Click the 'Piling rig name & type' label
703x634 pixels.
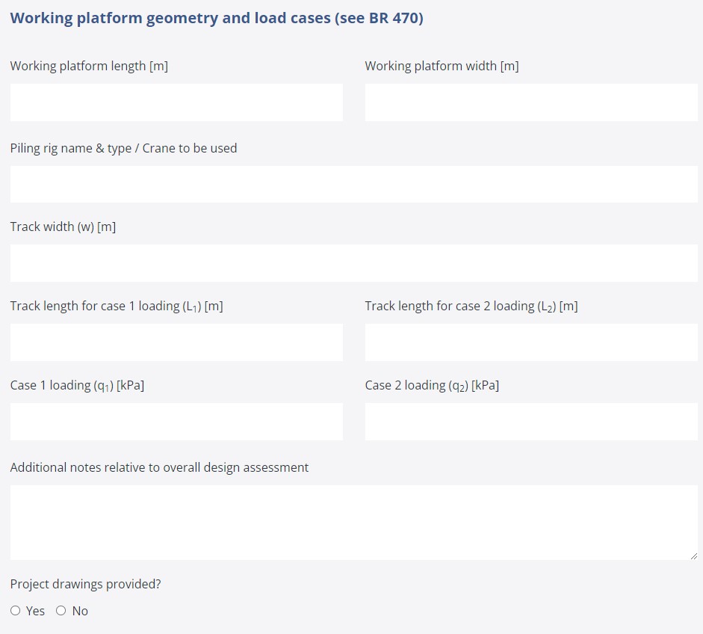point(123,148)
